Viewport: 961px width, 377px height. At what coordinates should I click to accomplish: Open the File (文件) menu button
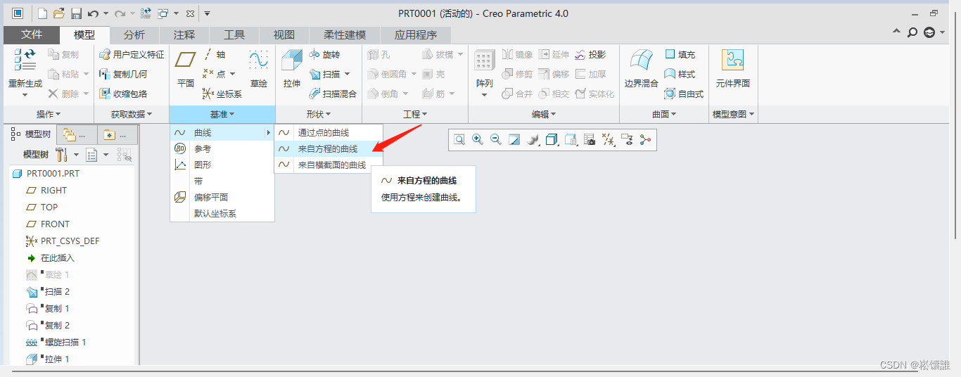point(32,35)
